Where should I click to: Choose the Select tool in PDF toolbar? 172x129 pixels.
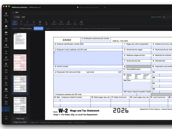[x=15, y=23]
